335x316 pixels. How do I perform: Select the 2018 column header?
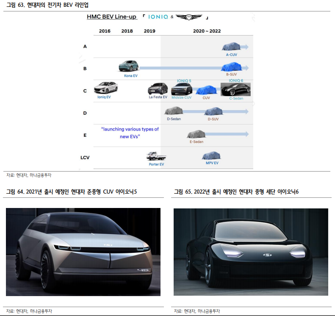point(127,31)
